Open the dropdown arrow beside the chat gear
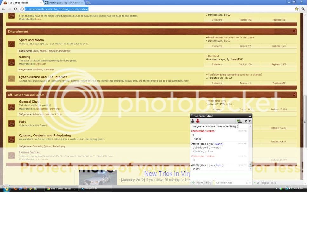 (x=250, y=121)
